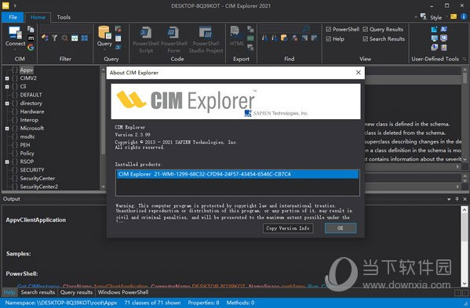Select the Policy namespace

pyautogui.click(x=27, y=154)
